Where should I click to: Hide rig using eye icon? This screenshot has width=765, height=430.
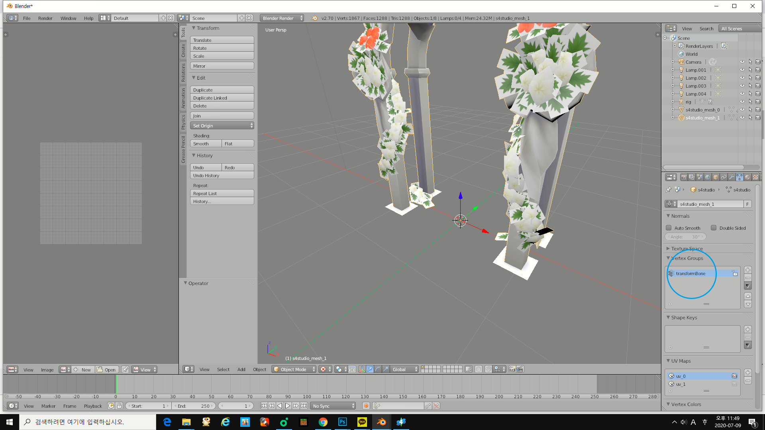742,102
